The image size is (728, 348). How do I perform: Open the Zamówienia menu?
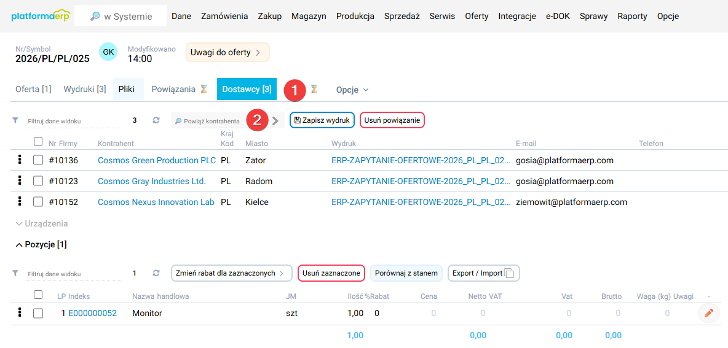[x=224, y=16]
